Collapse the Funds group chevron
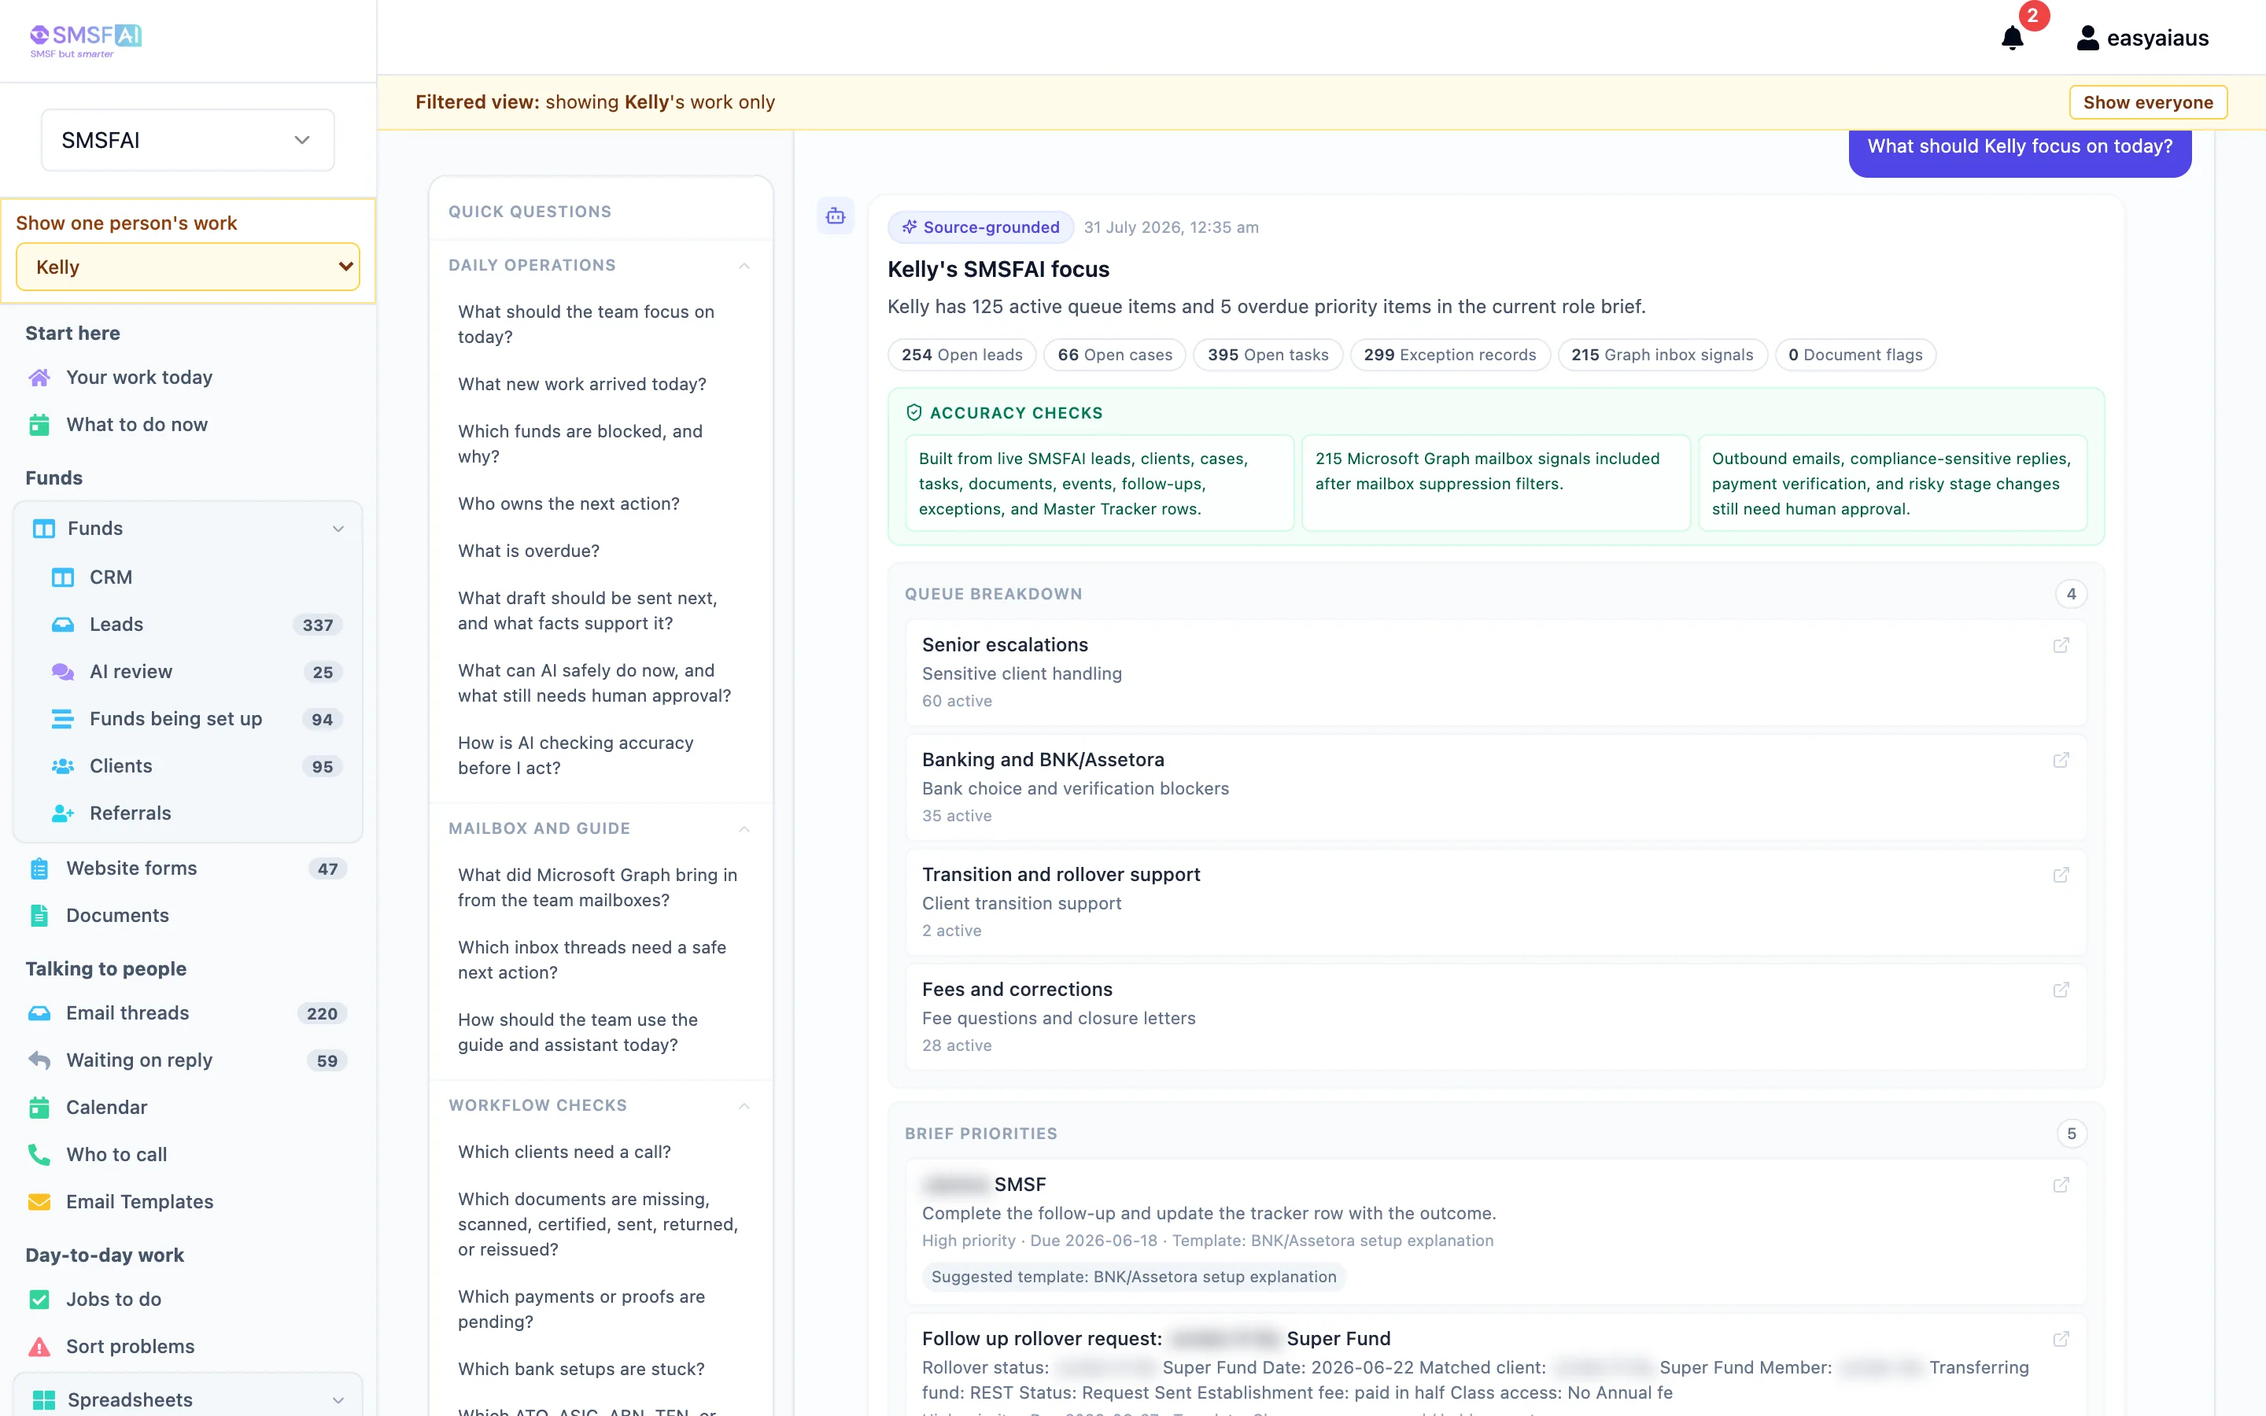Image resolution: width=2266 pixels, height=1416 pixels. [x=338, y=529]
